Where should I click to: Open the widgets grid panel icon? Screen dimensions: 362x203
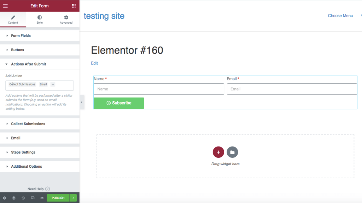[74, 6]
